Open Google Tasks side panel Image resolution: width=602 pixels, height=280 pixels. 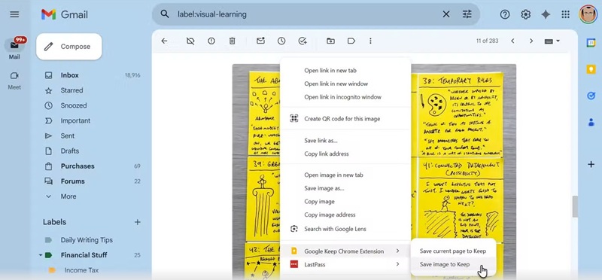click(591, 96)
